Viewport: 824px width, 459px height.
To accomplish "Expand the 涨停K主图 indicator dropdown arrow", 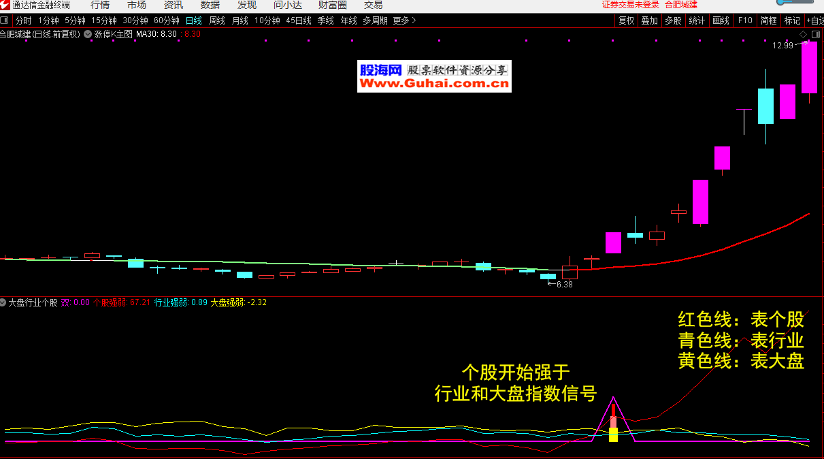I will pyautogui.click(x=88, y=33).
